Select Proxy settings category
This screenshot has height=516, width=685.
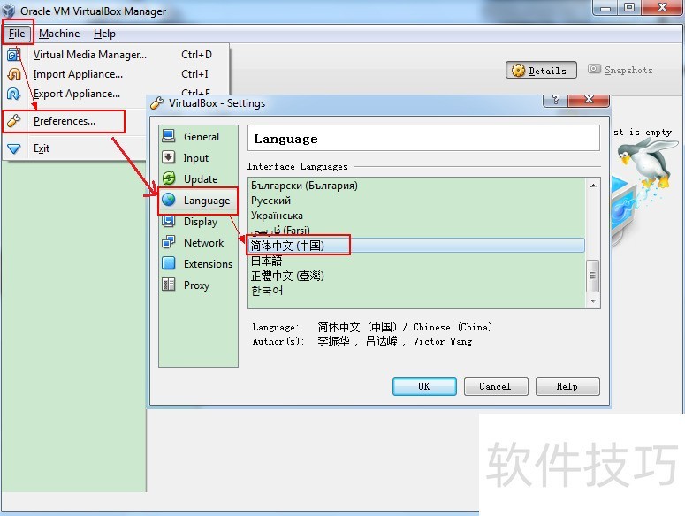click(198, 285)
